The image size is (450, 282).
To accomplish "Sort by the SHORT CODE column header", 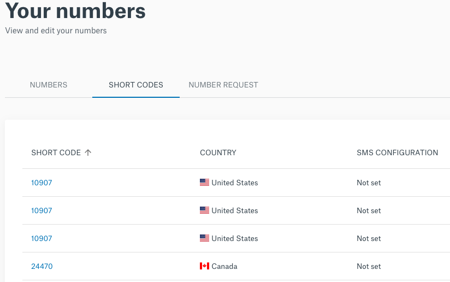I will pos(56,152).
